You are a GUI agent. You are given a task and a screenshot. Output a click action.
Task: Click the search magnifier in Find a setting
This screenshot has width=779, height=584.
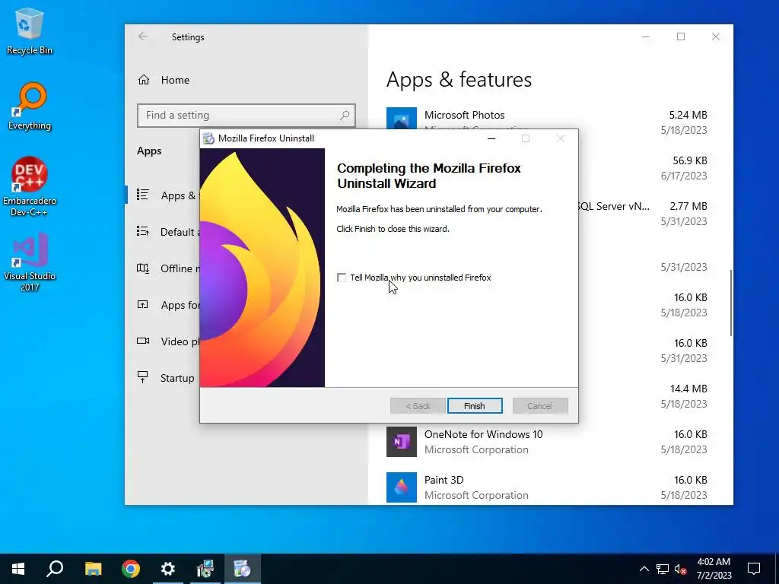(345, 116)
